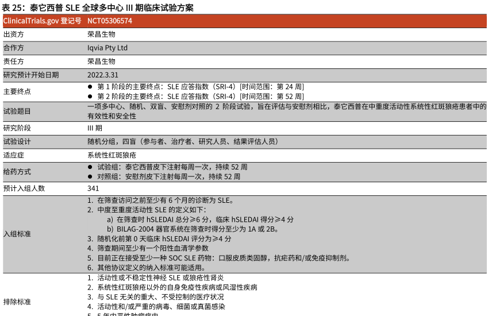Select the start date 2022.3.31
Viewport: 488px width, 316px height.
coord(103,75)
